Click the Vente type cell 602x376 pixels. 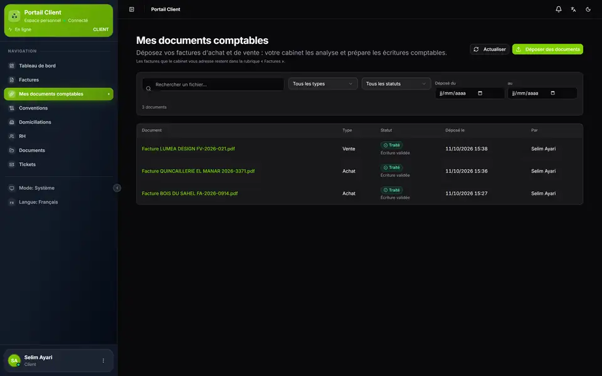click(349, 149)
